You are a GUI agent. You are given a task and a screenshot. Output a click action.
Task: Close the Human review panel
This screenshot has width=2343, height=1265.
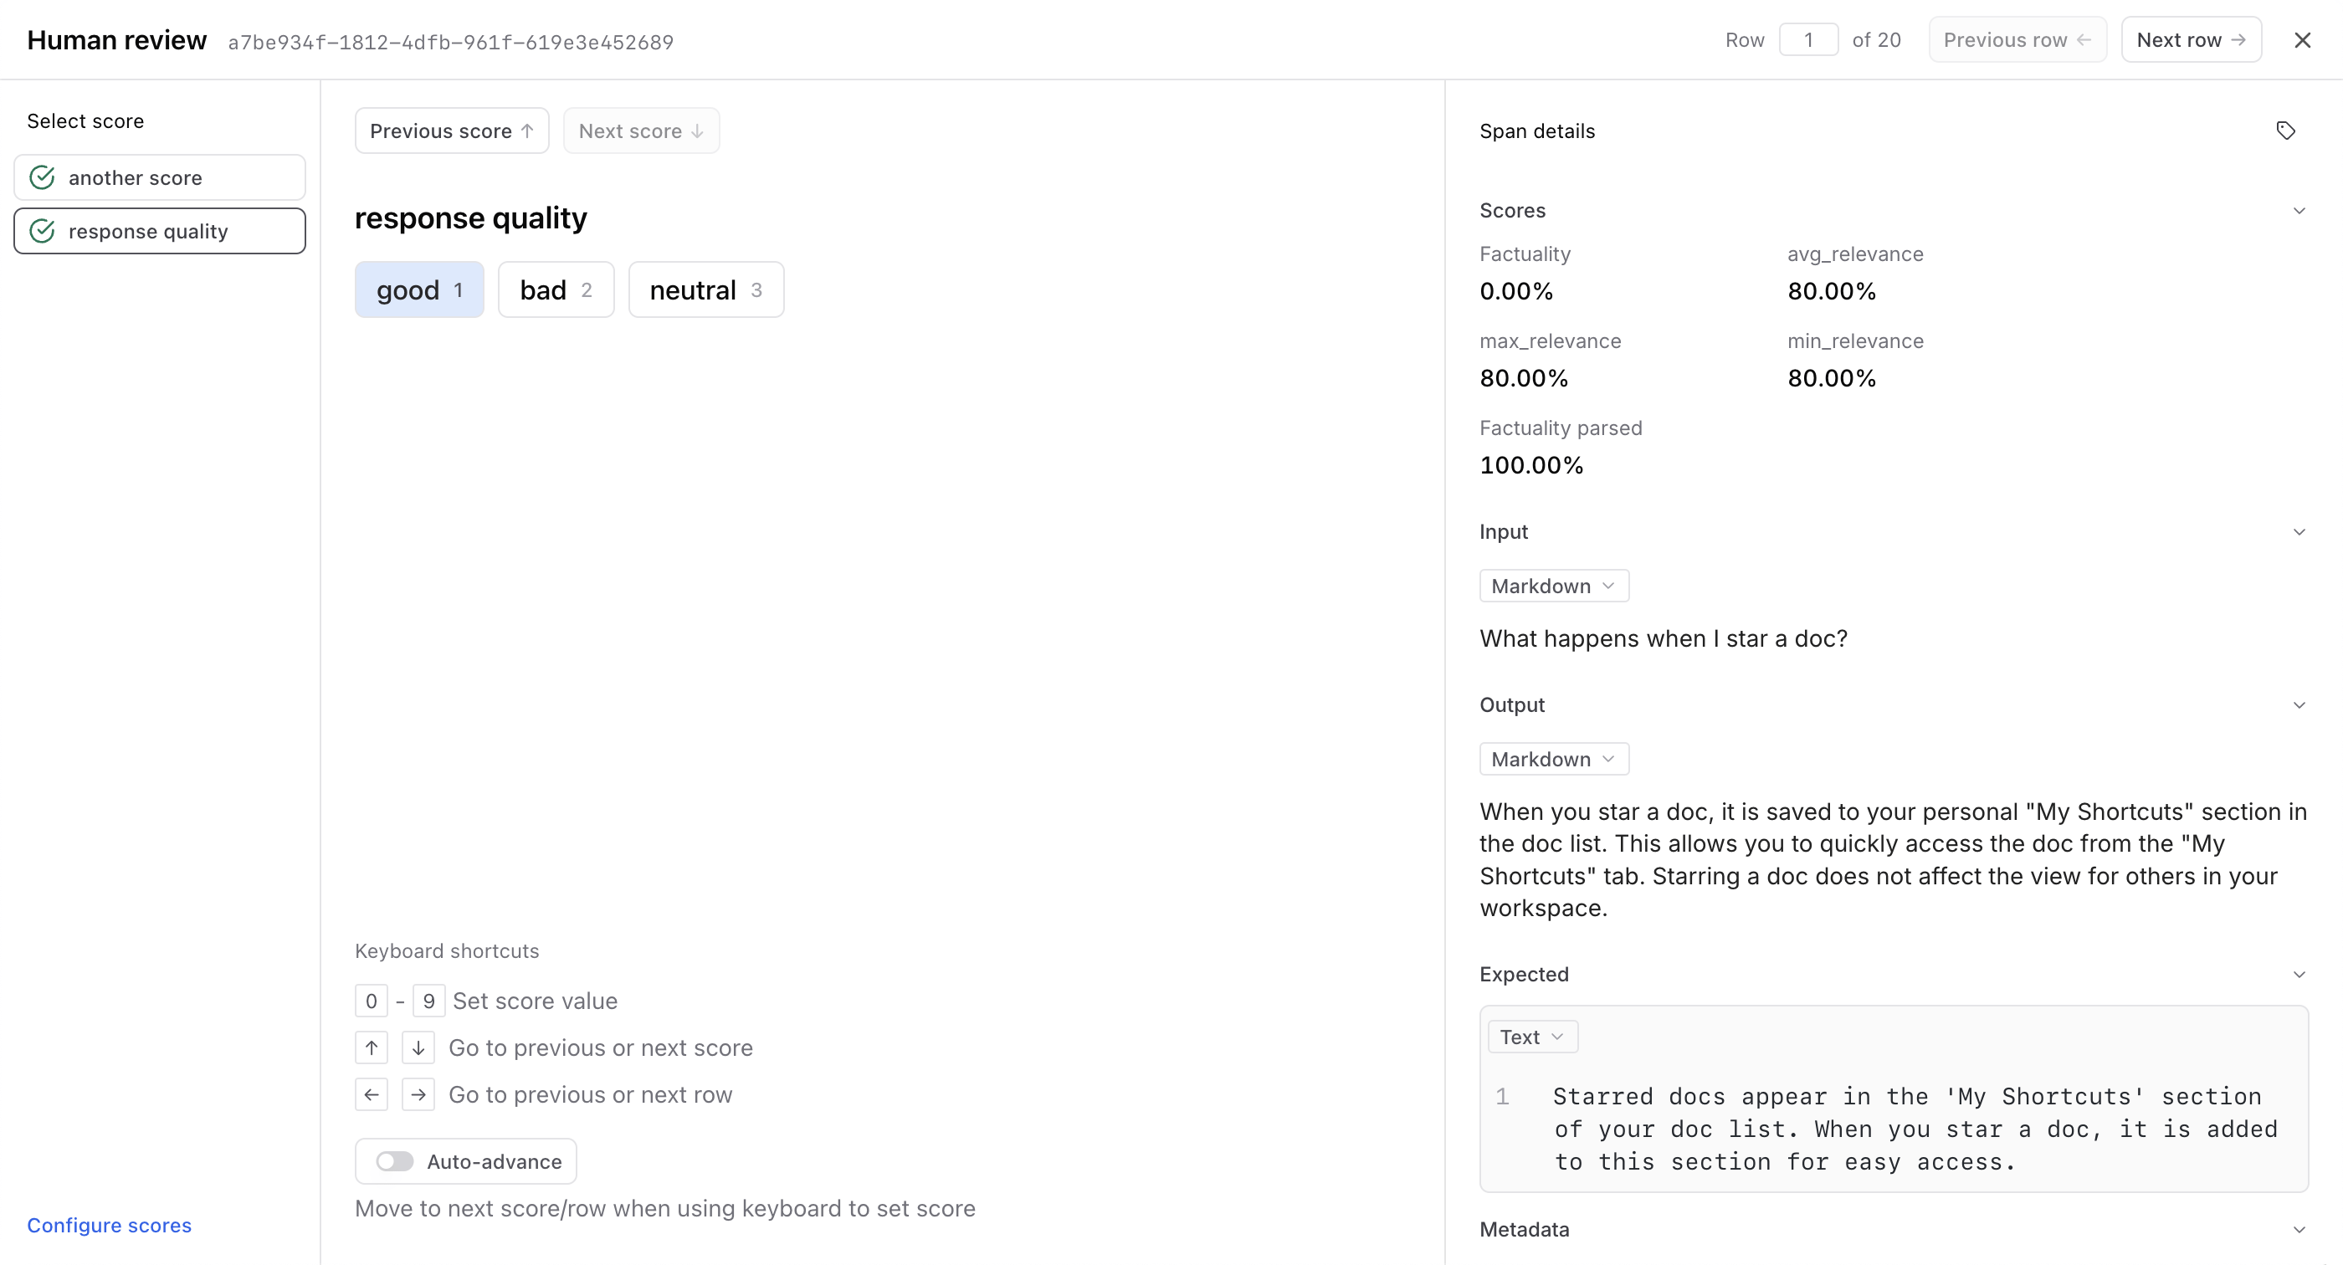tap(2302, 40)
